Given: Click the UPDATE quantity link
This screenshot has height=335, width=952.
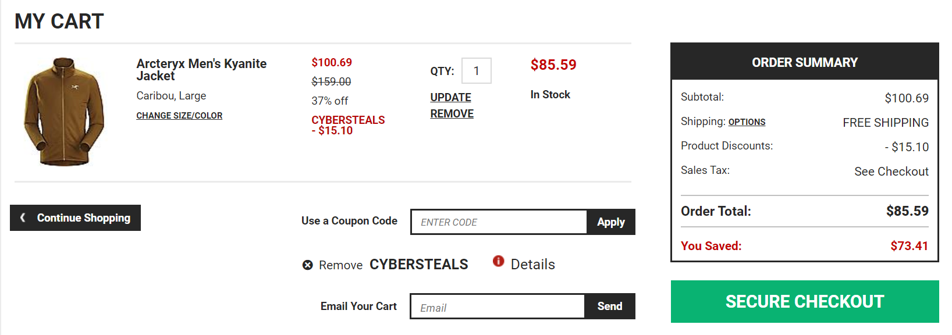Looking at the screenshot, I should [451, 97].
